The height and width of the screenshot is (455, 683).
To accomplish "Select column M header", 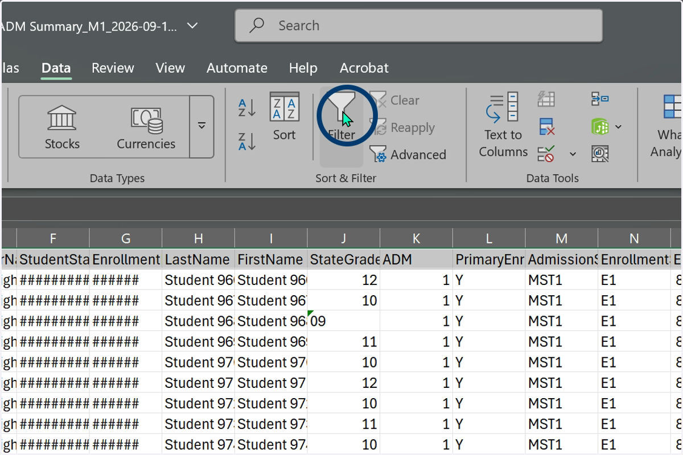I will pyautogui.click(x=562, y=239).
